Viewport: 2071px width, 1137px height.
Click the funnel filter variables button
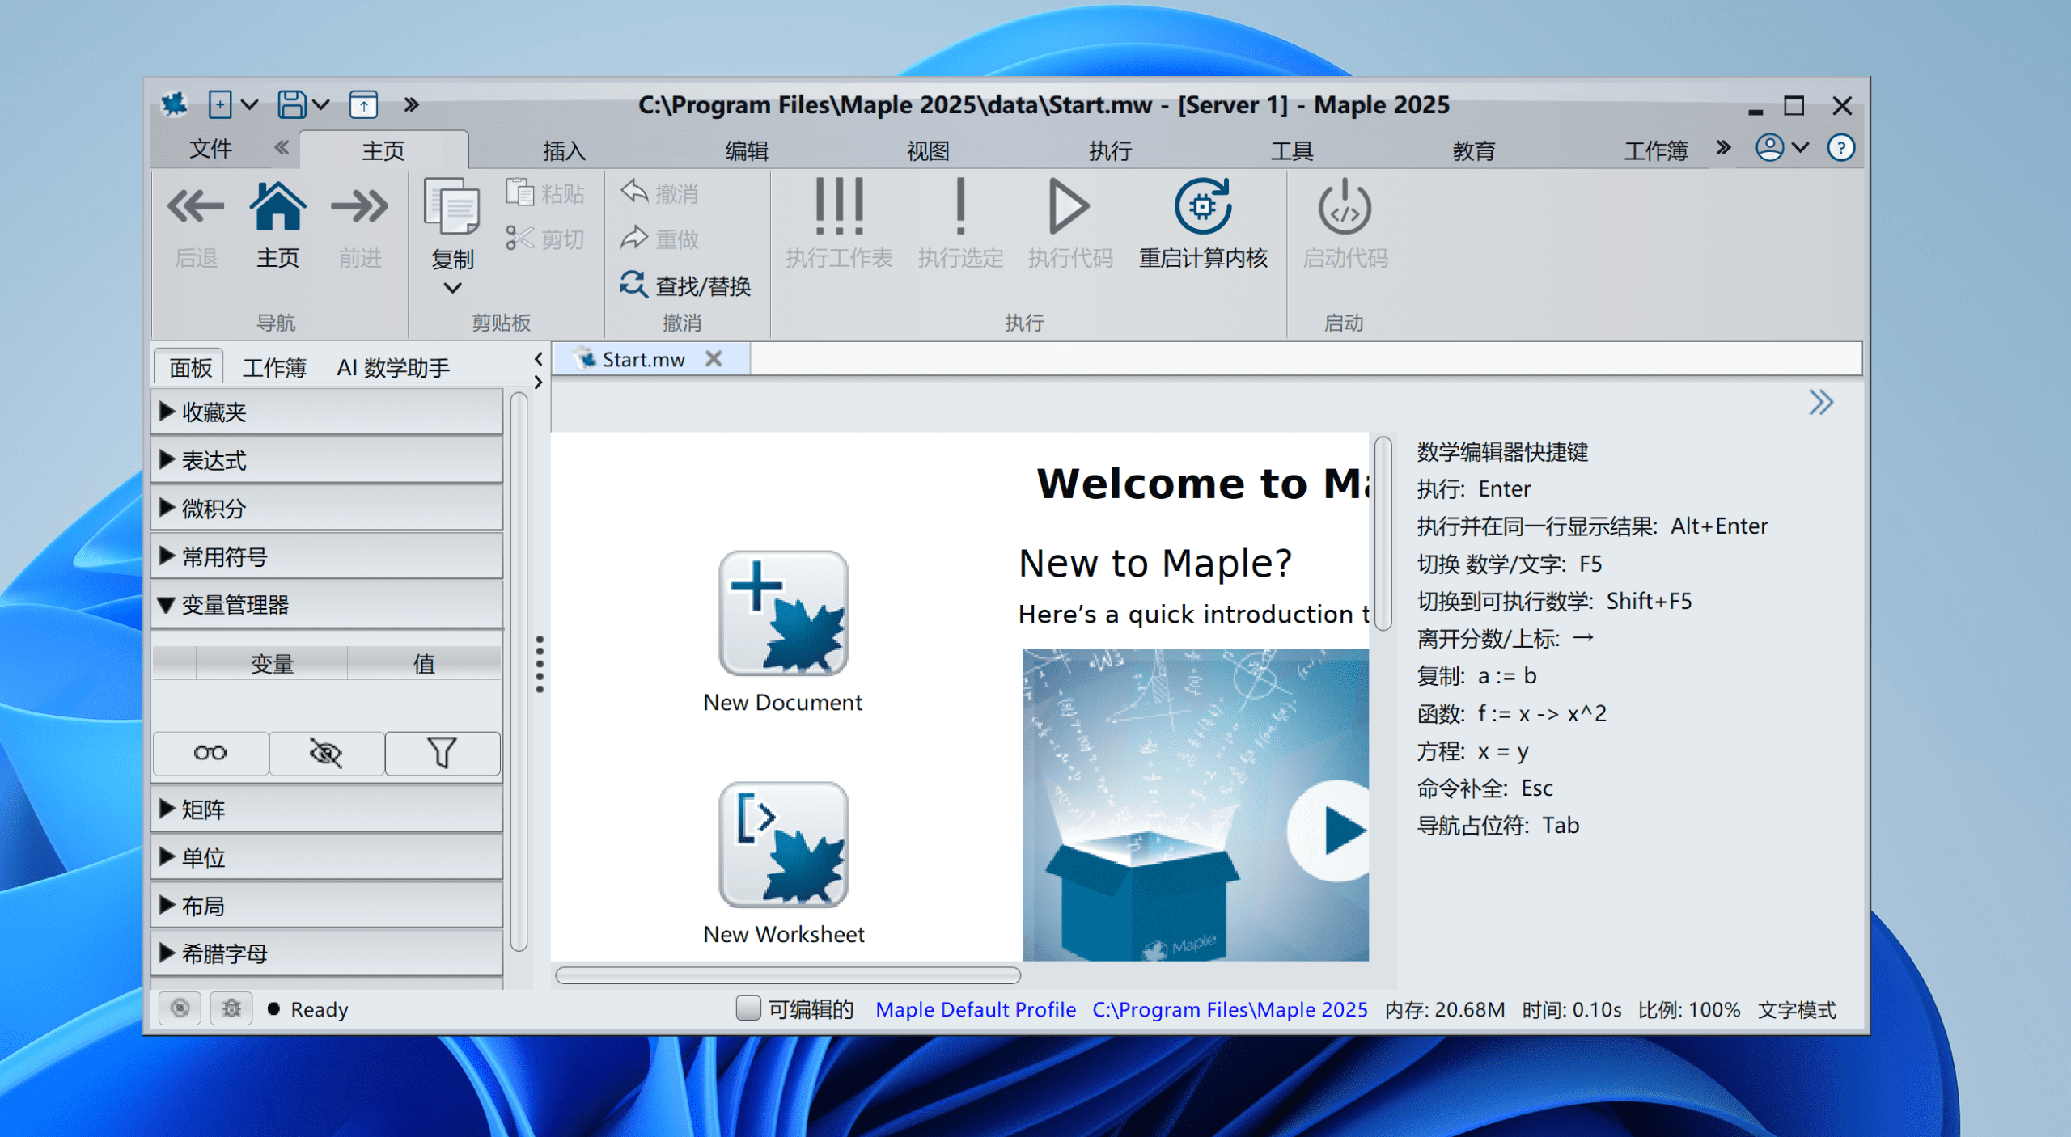(442, 753)
